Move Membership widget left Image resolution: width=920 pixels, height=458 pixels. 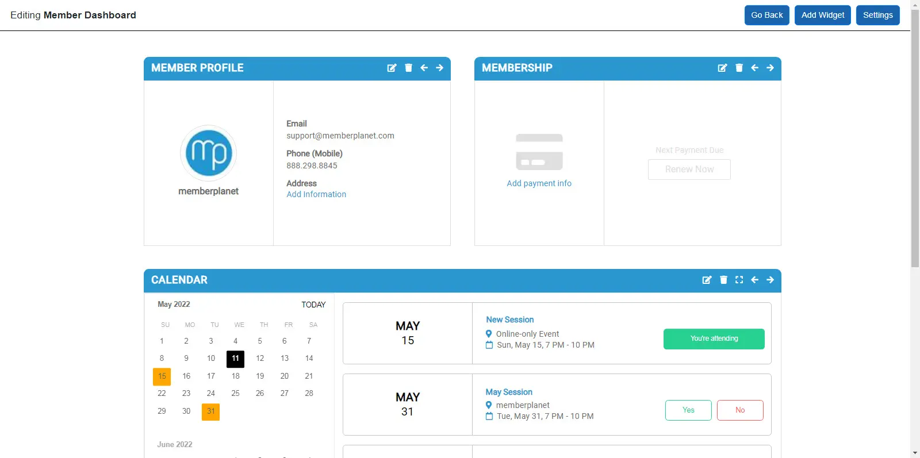(754, 68)
